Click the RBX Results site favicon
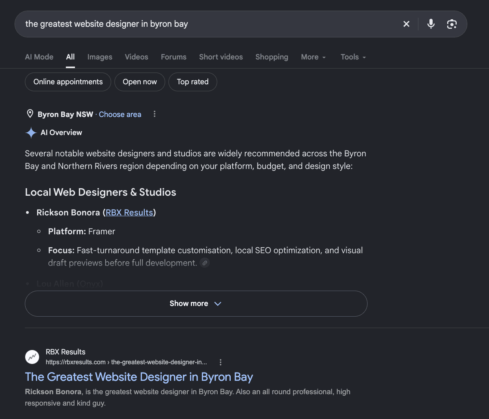This screenshot has width=489, height=419. point(32,357)
